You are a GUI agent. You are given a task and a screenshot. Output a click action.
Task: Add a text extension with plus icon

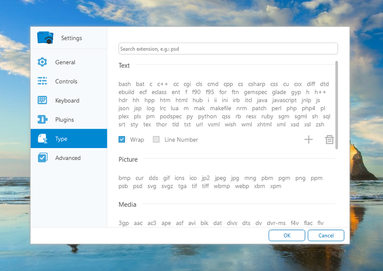308,140
